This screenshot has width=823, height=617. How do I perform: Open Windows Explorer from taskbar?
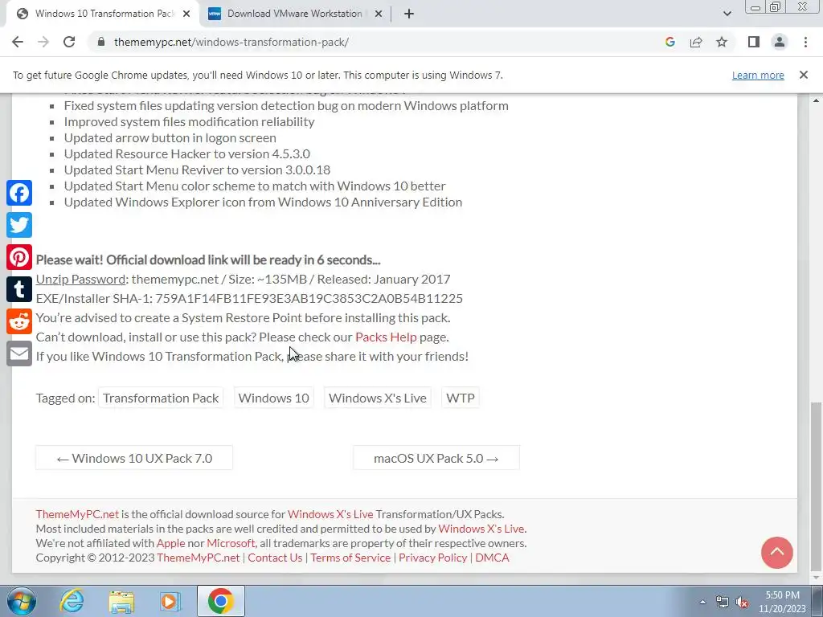(121, 601)
